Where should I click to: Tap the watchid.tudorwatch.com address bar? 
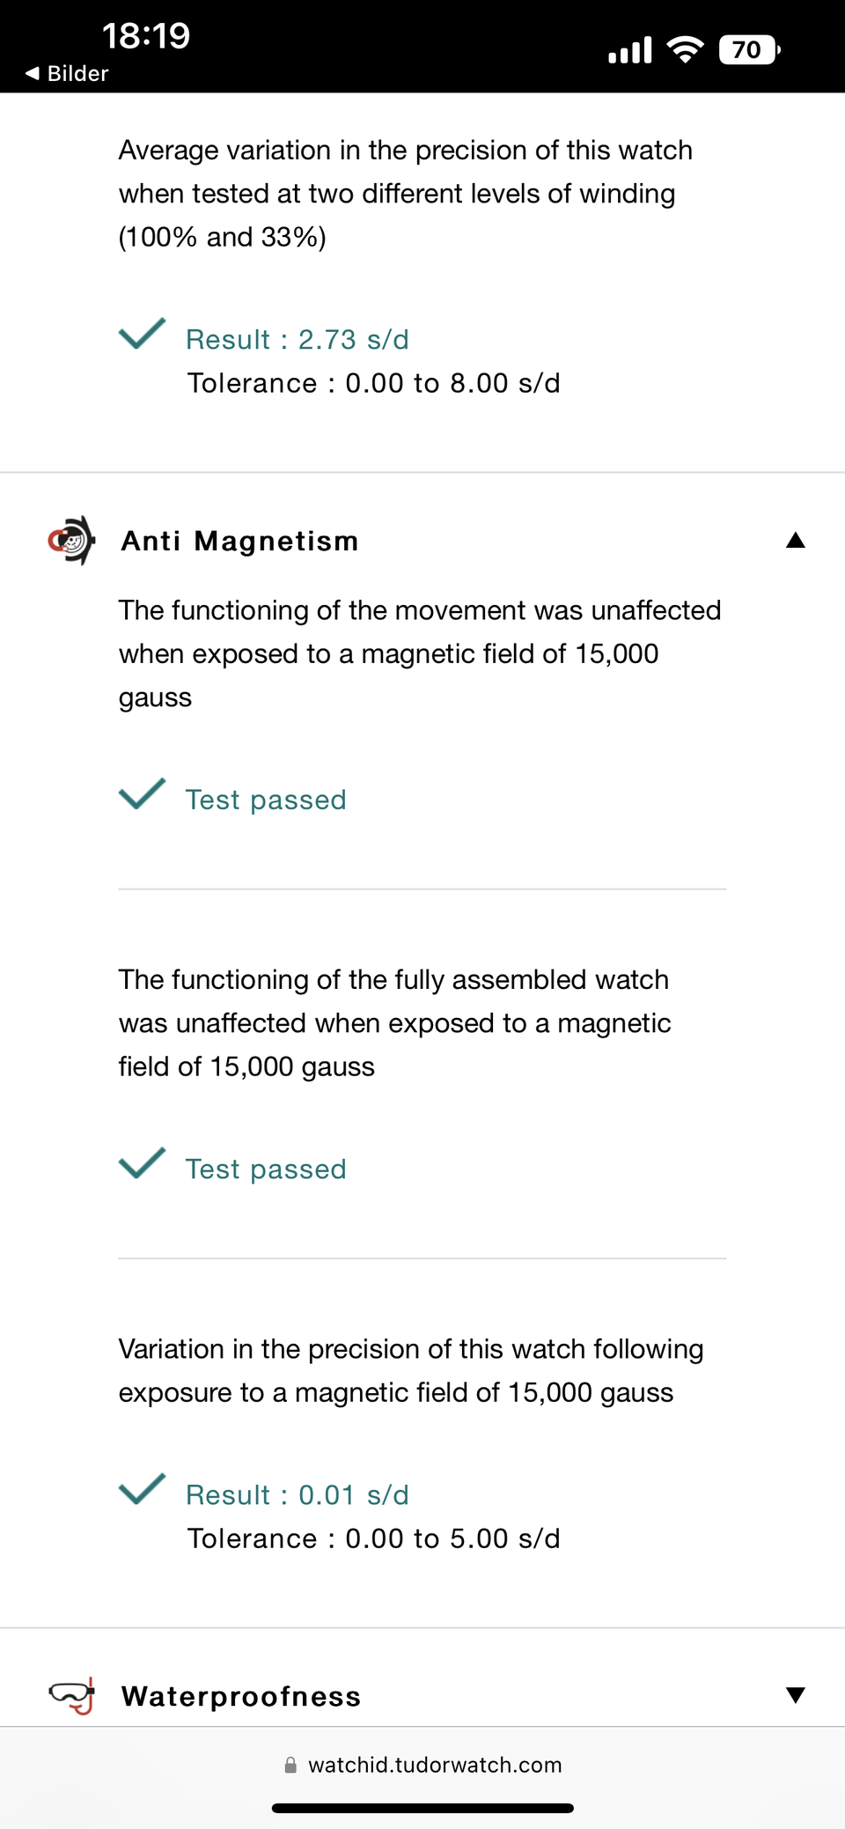pos(434,1765)
